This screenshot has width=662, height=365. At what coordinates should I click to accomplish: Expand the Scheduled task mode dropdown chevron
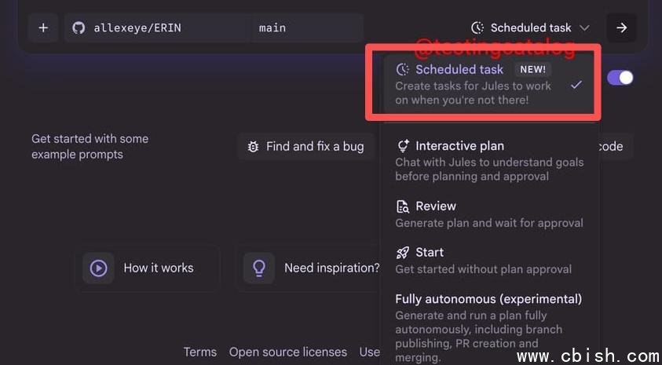click(x=584, y=27)
